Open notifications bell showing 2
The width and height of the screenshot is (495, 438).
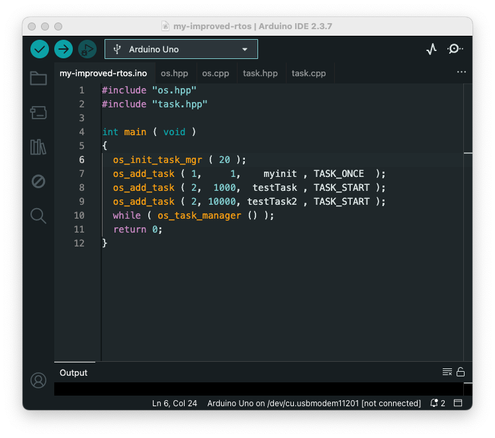click(437, 404)
